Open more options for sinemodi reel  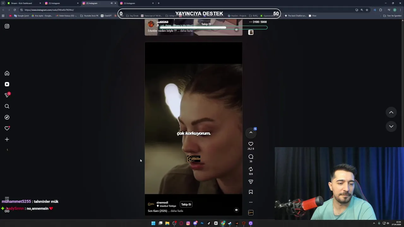click(251, 202)
